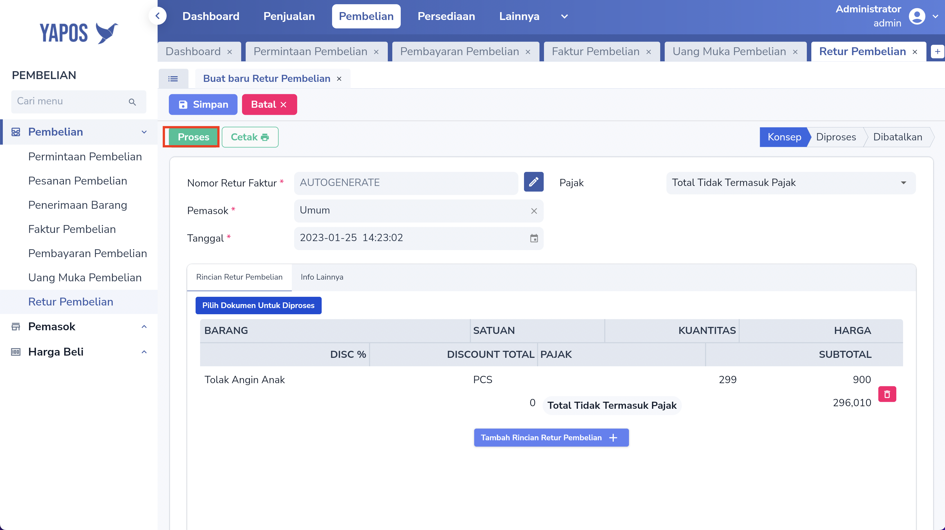This screenshot has height=530, width=945.
Task: Click the Simpan button
Action: point(203,105)
